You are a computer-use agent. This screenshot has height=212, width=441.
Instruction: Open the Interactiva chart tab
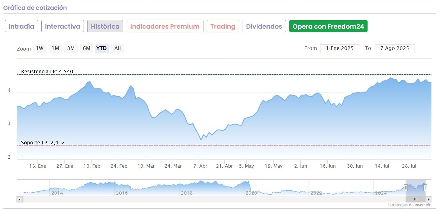pos(62,26)
